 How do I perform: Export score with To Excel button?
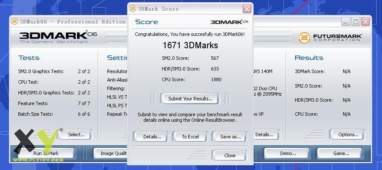click(x=190, y=137)
